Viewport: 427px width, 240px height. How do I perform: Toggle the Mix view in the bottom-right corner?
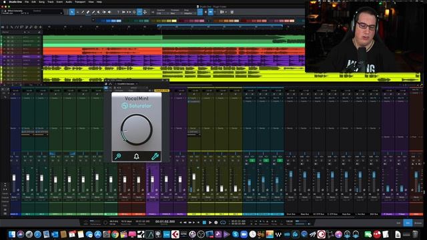pyautogui.click(x=408, y=223)
